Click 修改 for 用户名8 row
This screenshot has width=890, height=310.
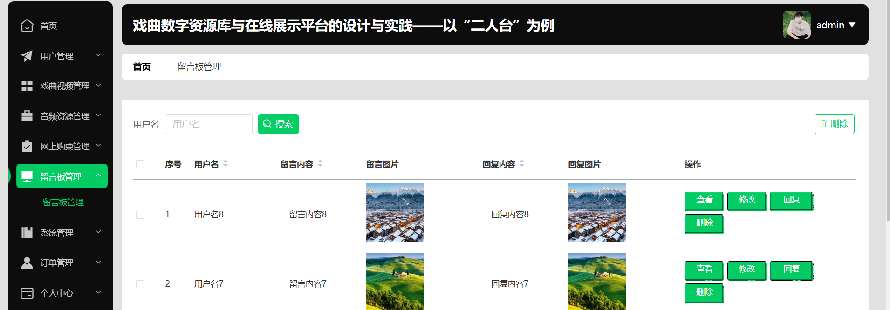pyautogui.click(x=747, y=201)
